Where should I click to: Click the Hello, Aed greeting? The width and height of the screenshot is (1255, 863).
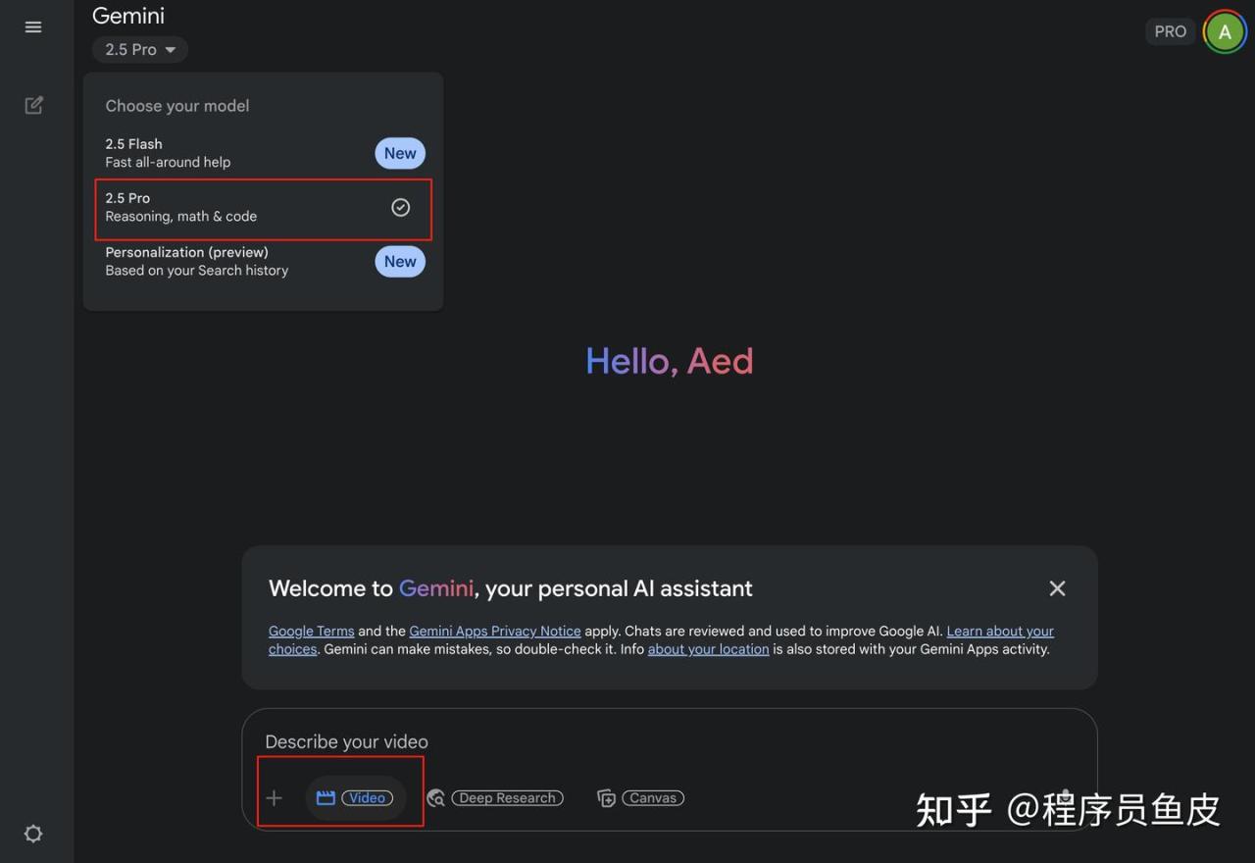670,361
